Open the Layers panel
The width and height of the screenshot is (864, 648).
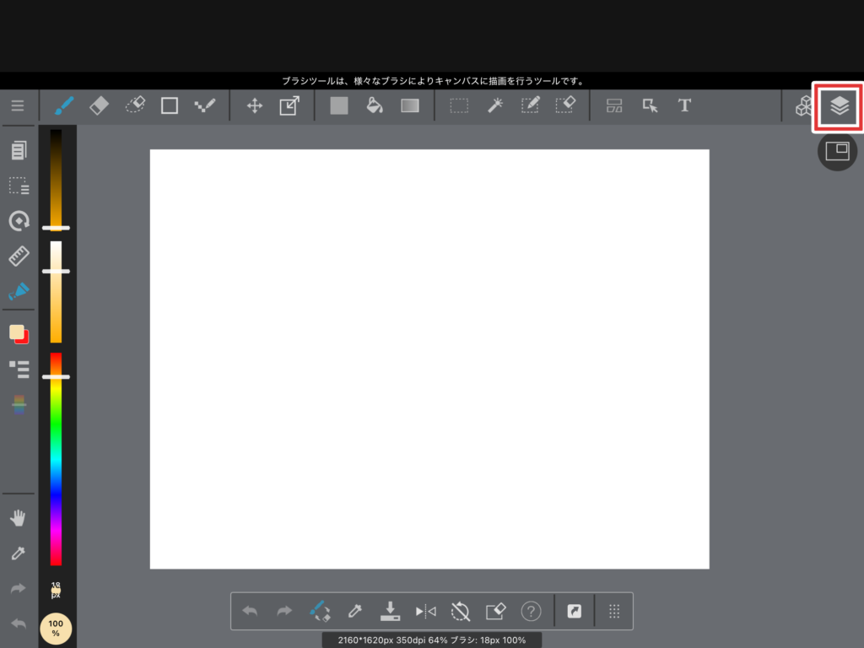(838, 106)
